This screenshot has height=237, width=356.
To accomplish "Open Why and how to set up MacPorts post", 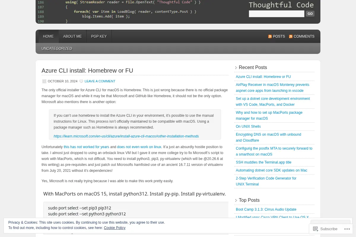I will coord(269,116).
